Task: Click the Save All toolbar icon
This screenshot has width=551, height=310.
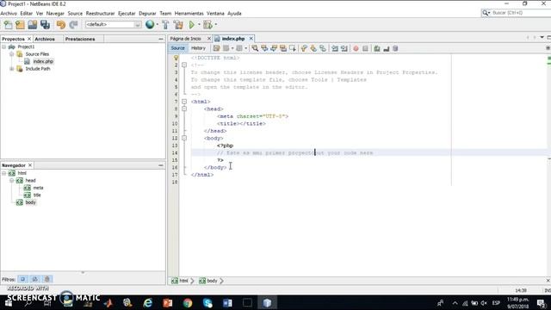Action: point(45,25)
